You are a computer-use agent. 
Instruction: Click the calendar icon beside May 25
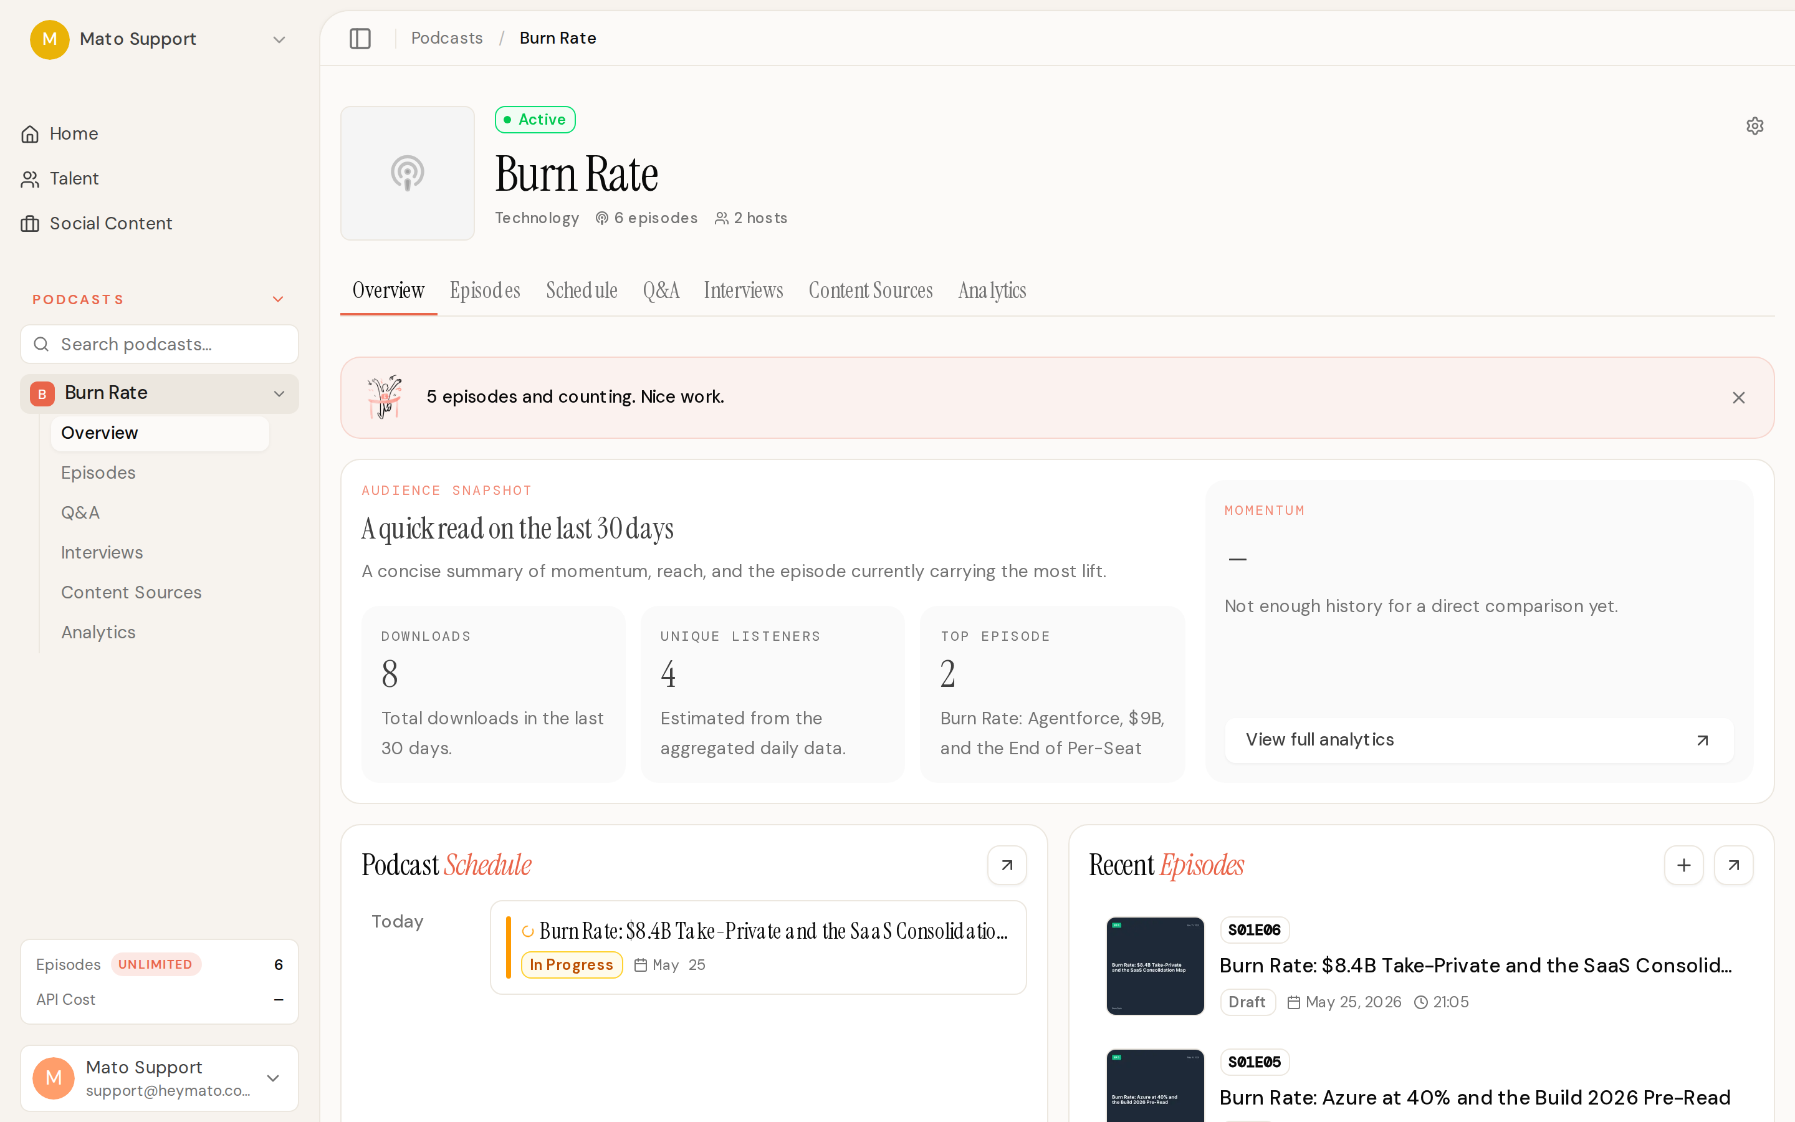tap(641, 965)
